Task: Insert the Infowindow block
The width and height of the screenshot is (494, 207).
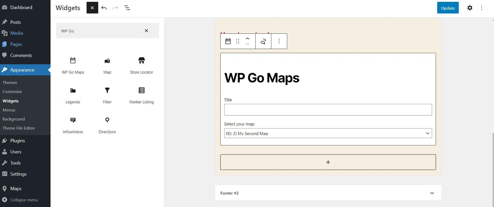Action: 73,125
